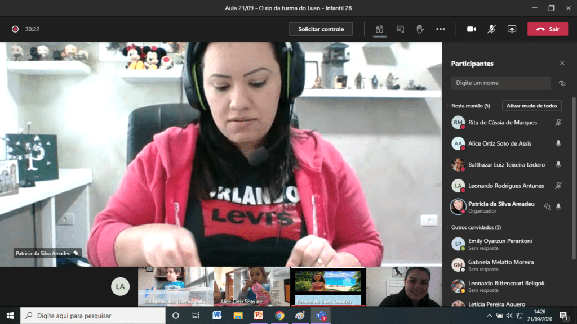Screen dimensions: 577x324
Task: Close the Participantes panel
Action: 562,64
